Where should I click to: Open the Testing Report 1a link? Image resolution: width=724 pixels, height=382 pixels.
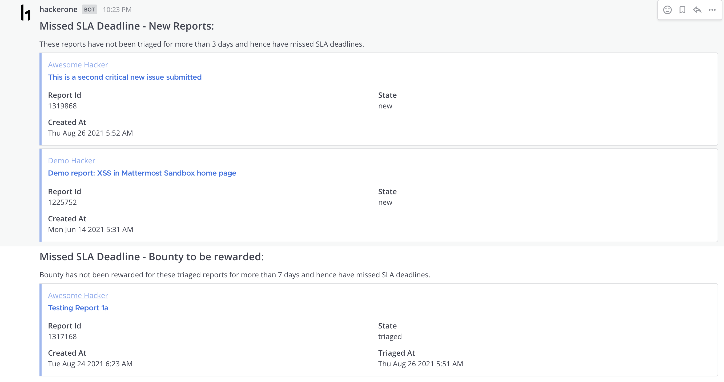tap(78, 308)
